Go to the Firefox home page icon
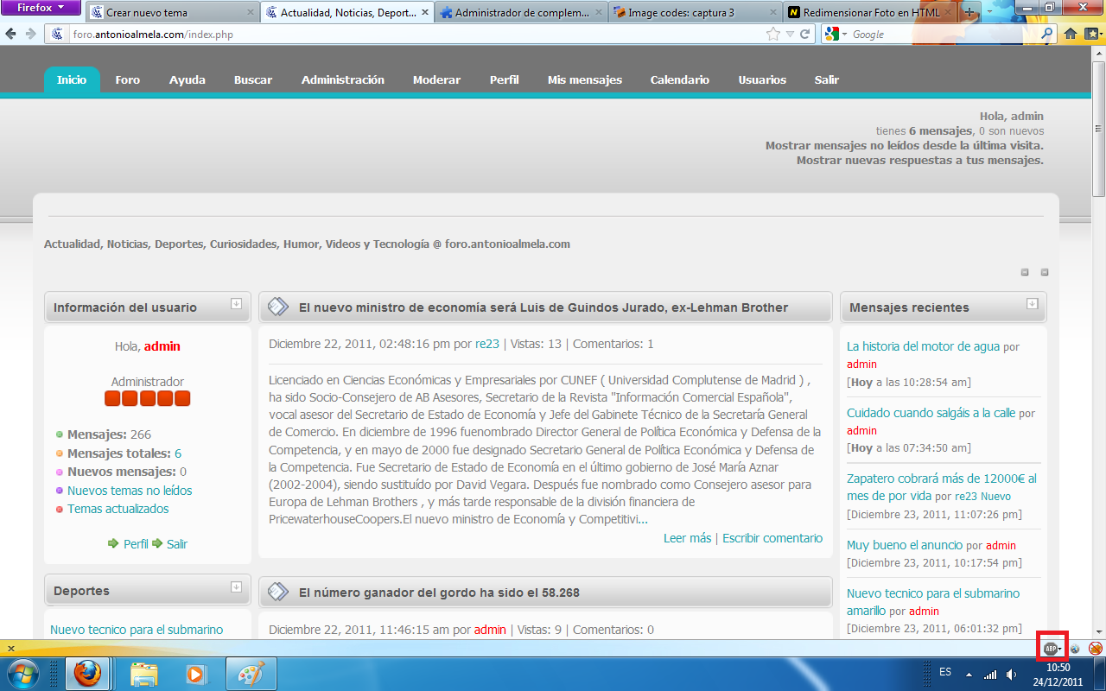1106x691 pixels. click(x=1071, y=35)
